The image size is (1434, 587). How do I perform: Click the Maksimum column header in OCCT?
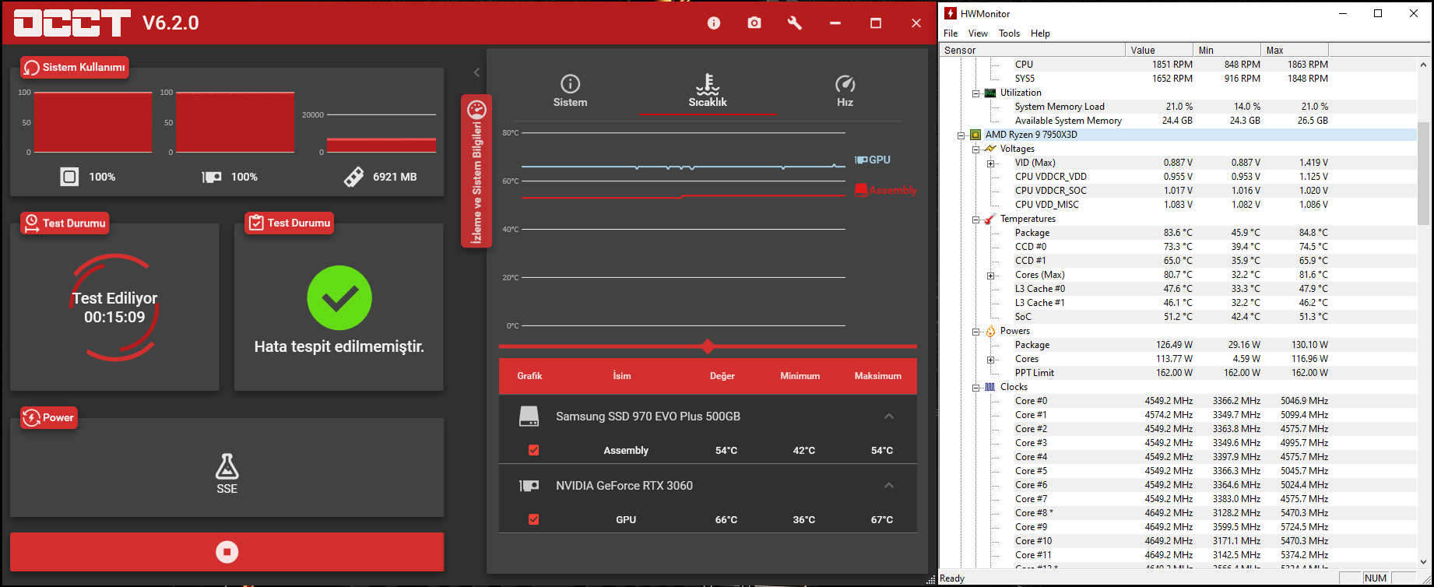click(x=878, y=376)
